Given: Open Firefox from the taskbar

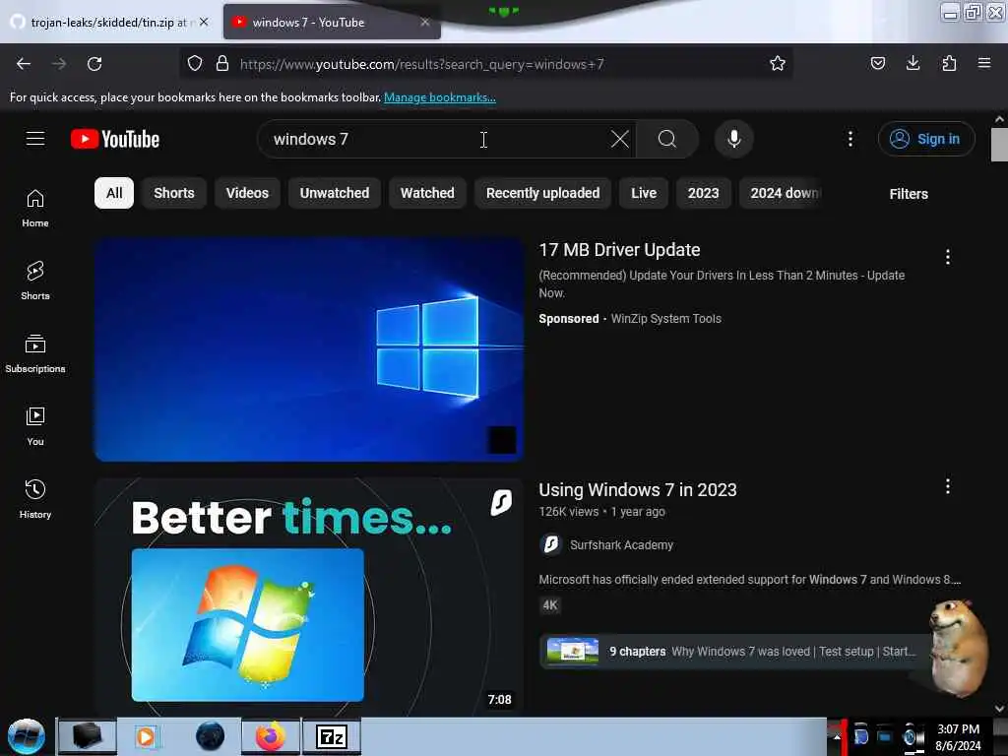Looking at the screenshot, I should (x=271, y=736).
